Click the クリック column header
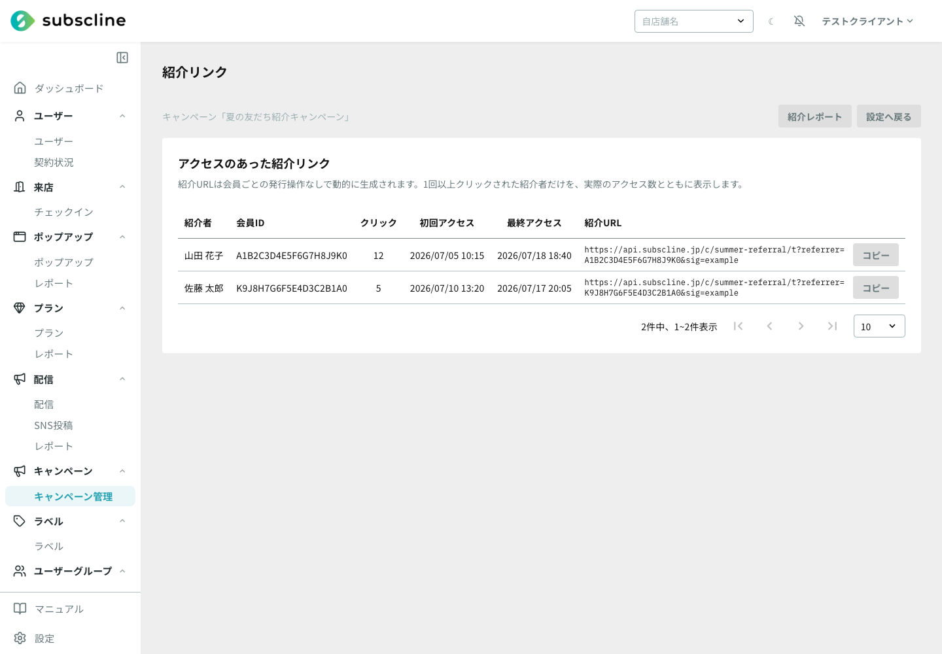The height and width of the screenshot is (654, 942). pyautogui.click(x=379, y=223)
